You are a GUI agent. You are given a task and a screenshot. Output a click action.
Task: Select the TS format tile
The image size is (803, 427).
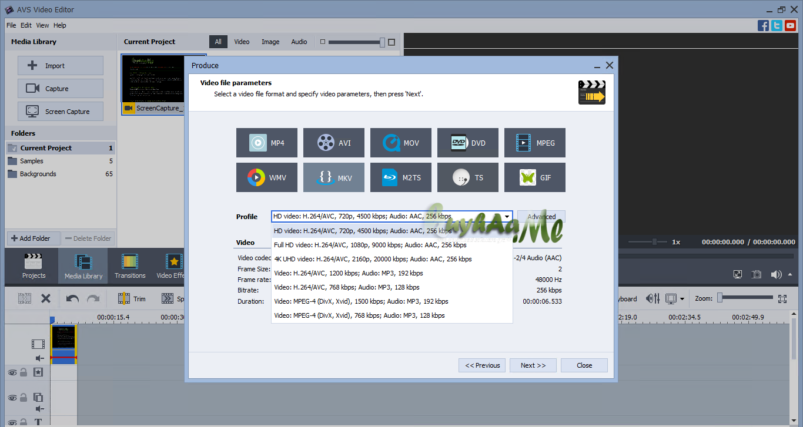[468, 177]
